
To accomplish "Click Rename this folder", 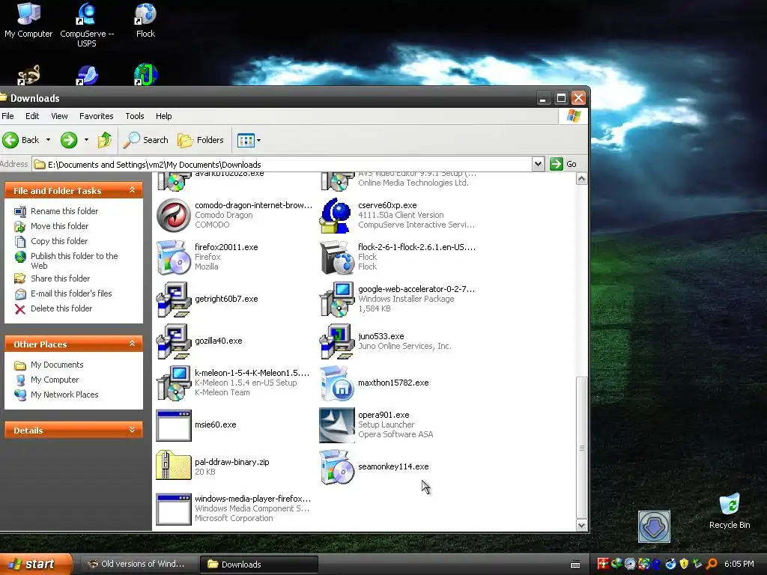I will click(64, 211).
